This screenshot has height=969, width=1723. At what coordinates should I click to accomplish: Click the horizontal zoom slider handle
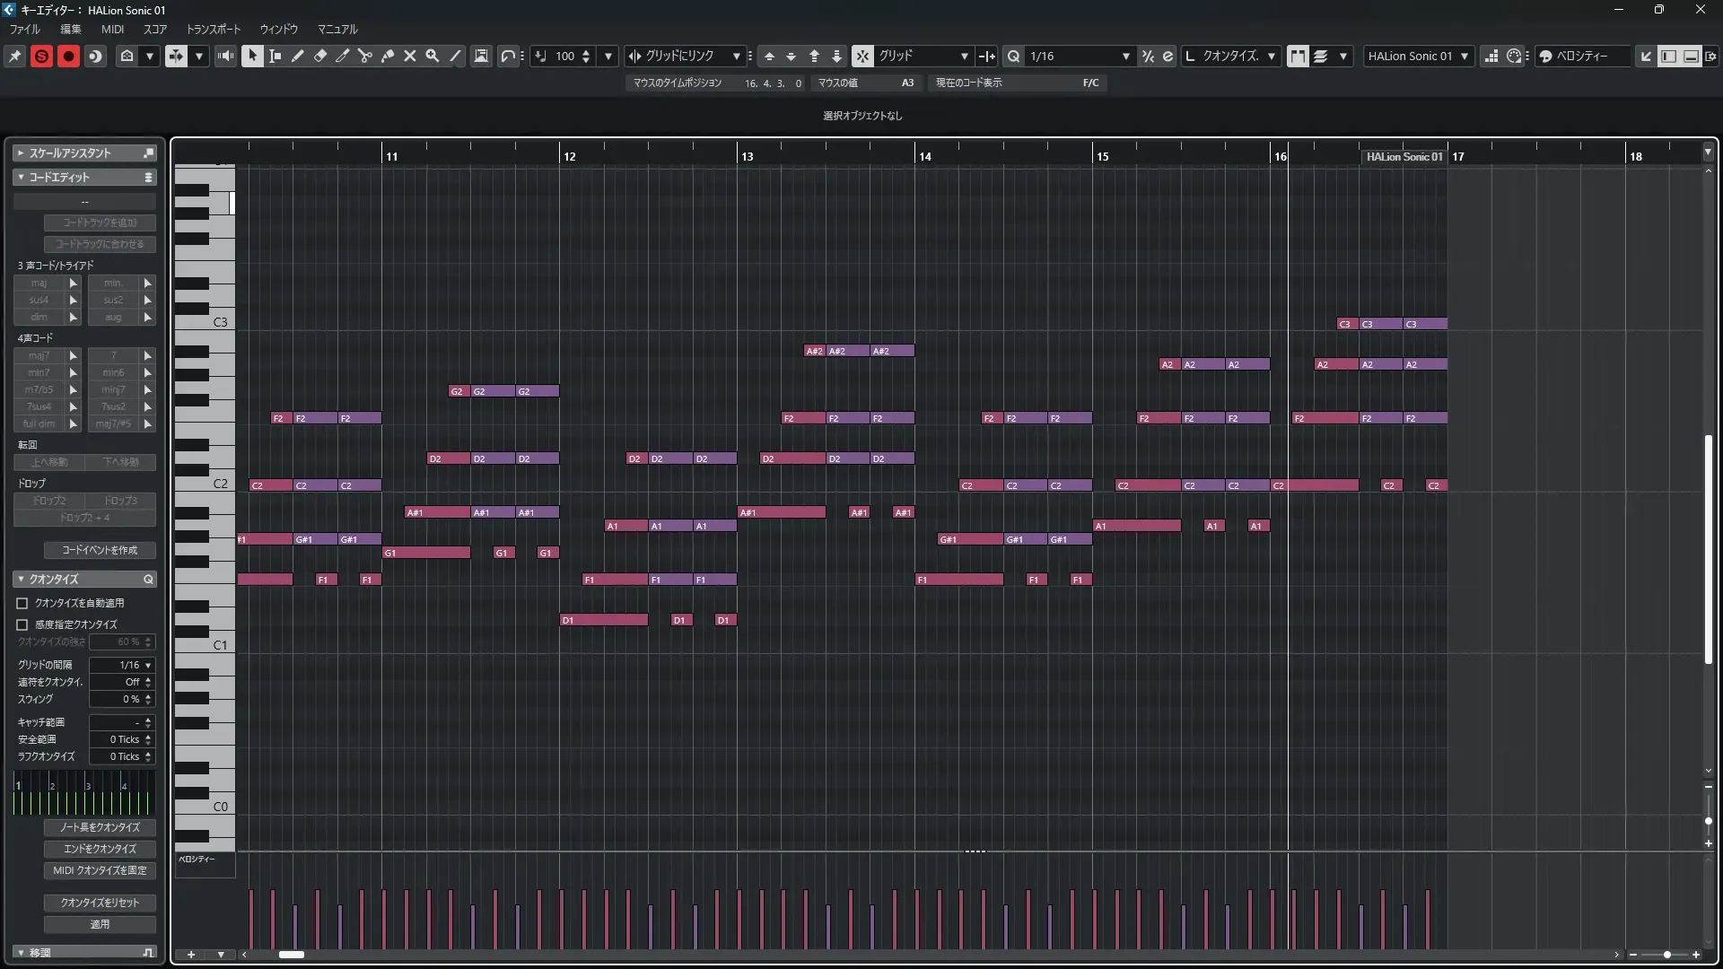click(x=1666, y=955)
